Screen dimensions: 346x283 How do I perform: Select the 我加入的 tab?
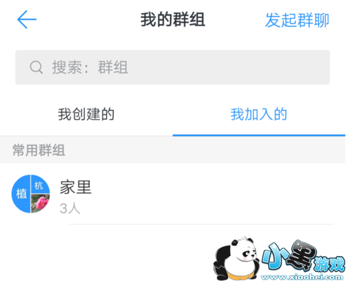(259, 114)
